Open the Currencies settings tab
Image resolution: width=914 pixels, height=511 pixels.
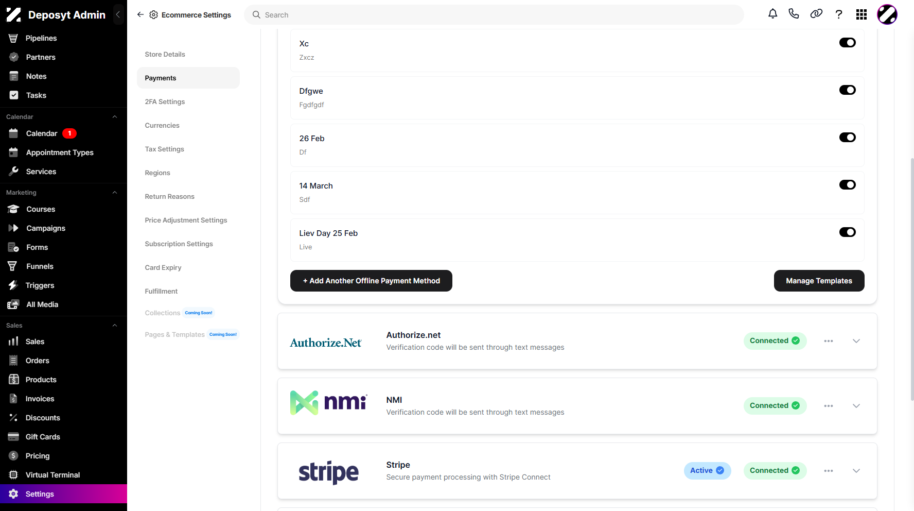pos(188,125)
